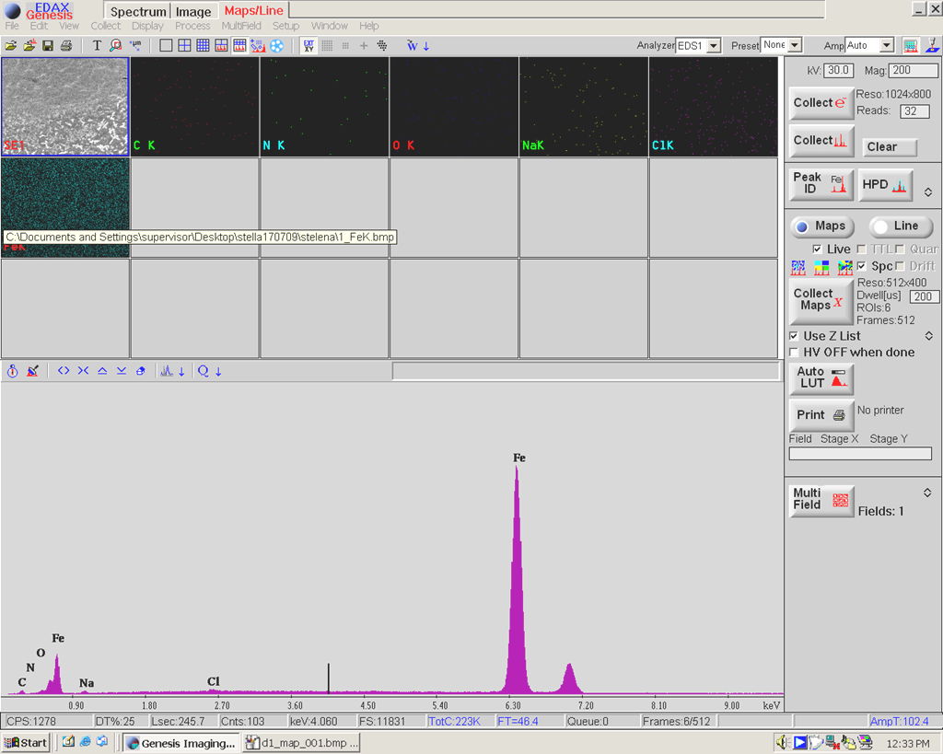
Task: Click the first colored map overlay icon
Action: pos(798,267)
